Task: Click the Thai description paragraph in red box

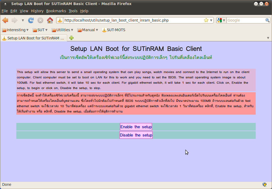Action: (x=136, y=103)
